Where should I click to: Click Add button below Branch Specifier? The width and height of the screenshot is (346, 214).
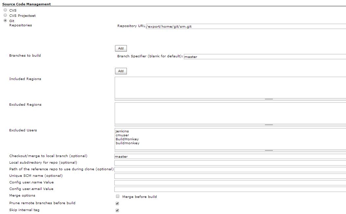pos(121,71)
